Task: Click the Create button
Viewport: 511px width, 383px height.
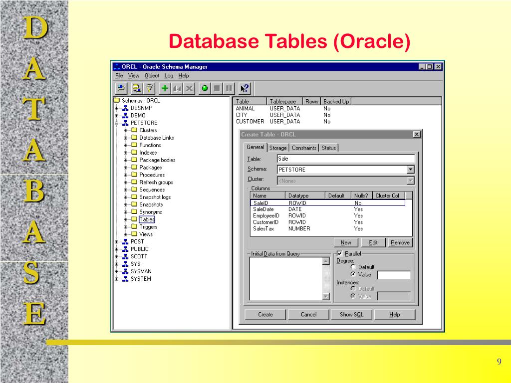Action: tap(264, 314)
